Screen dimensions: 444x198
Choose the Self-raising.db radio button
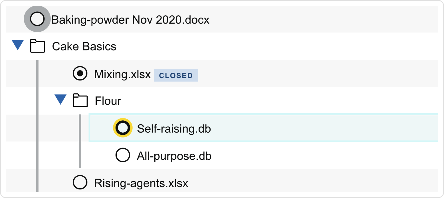(123, 128)
